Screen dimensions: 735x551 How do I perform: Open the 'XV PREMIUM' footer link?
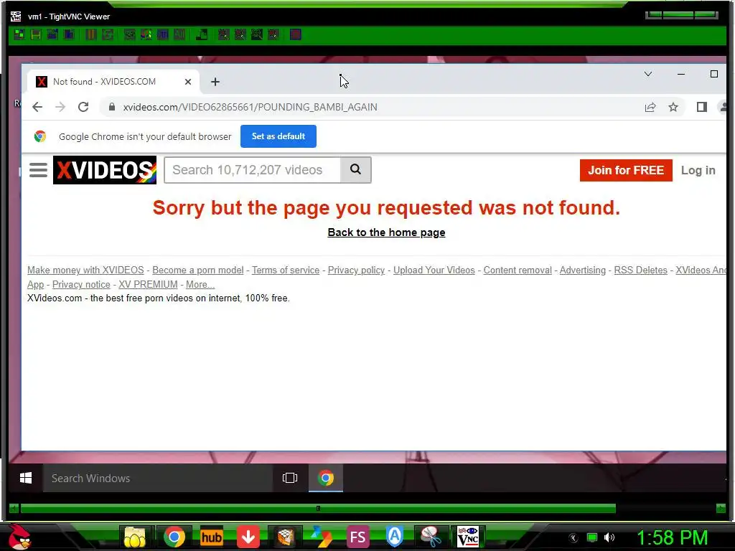[x=148, y=284]
